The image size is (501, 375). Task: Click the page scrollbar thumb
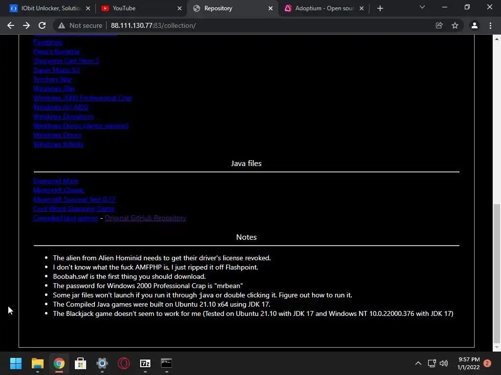tap(497, 272)
